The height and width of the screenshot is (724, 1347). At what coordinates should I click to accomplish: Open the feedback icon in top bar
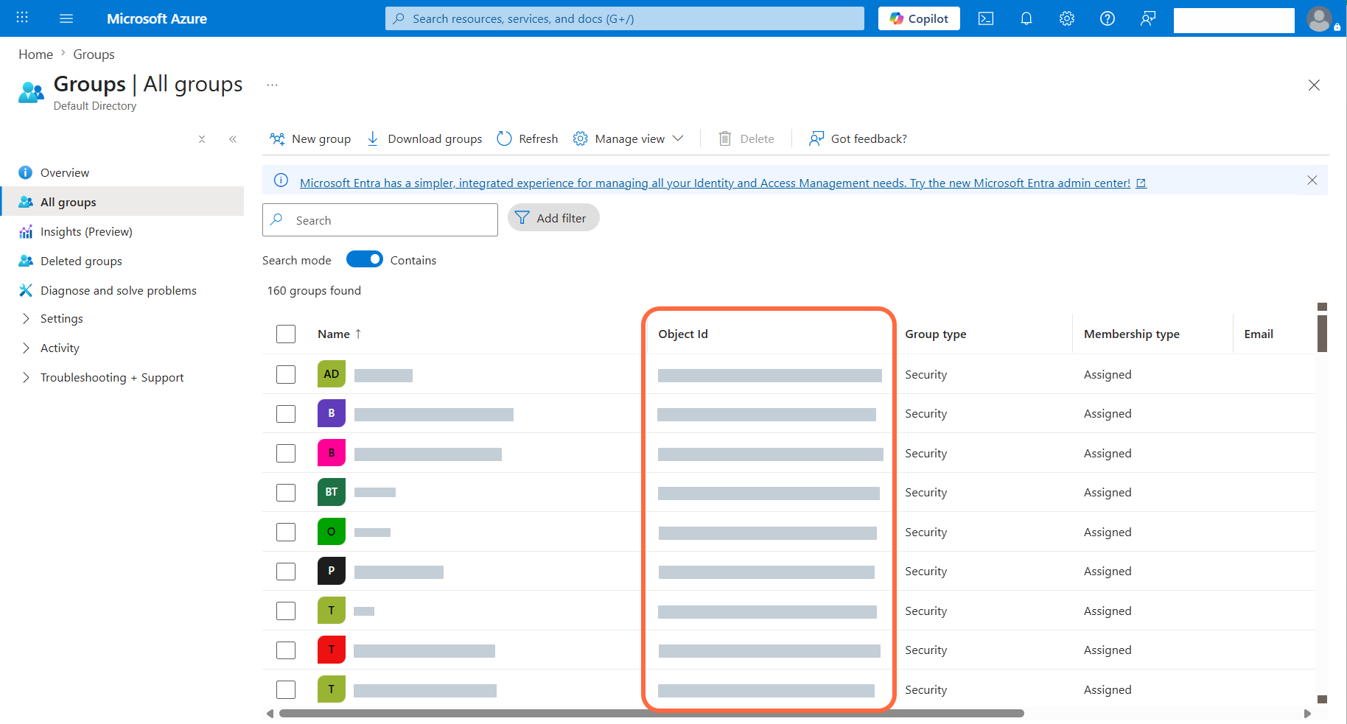(1148, 18)
